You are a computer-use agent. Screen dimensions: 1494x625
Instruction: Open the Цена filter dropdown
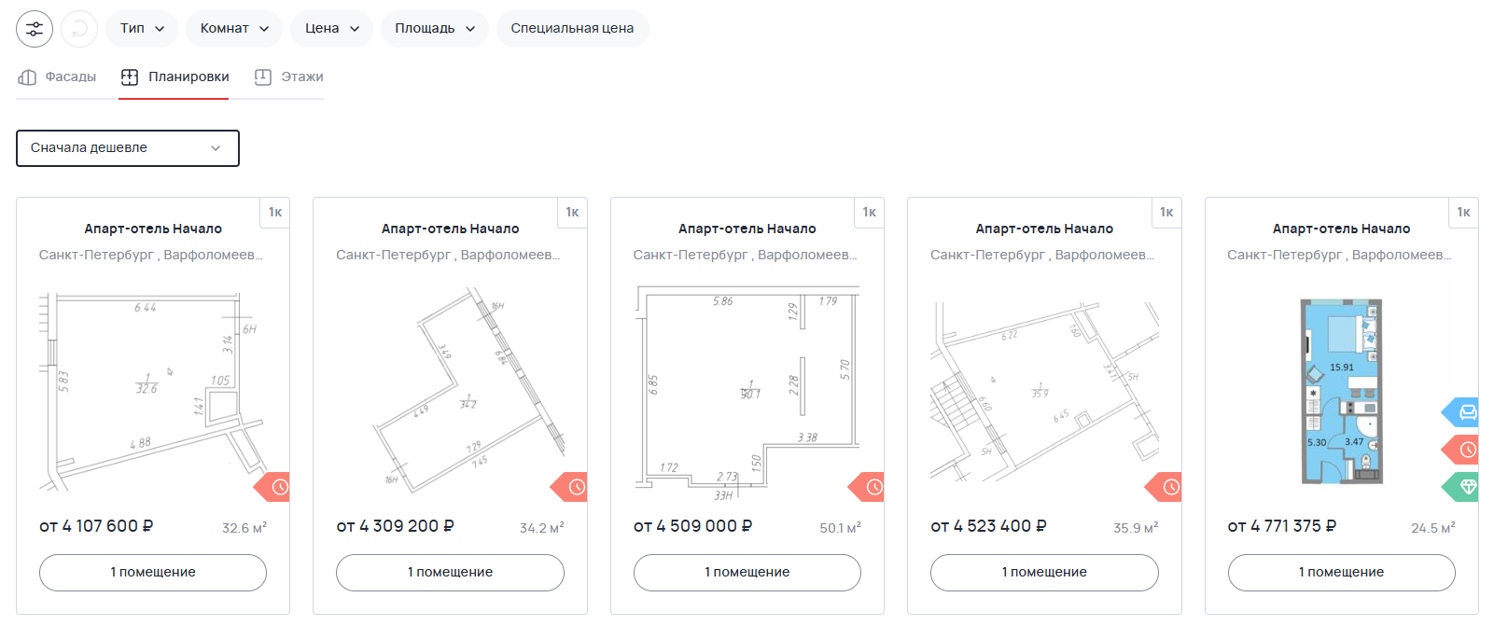(x=331, y=29)
